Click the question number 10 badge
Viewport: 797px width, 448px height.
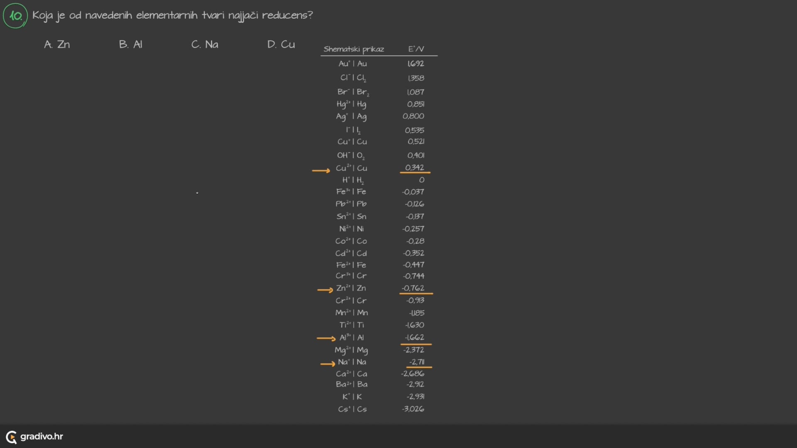(15, 16)
